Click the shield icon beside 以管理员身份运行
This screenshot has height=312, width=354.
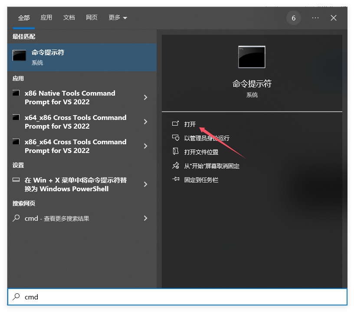[x=176, y=138]
